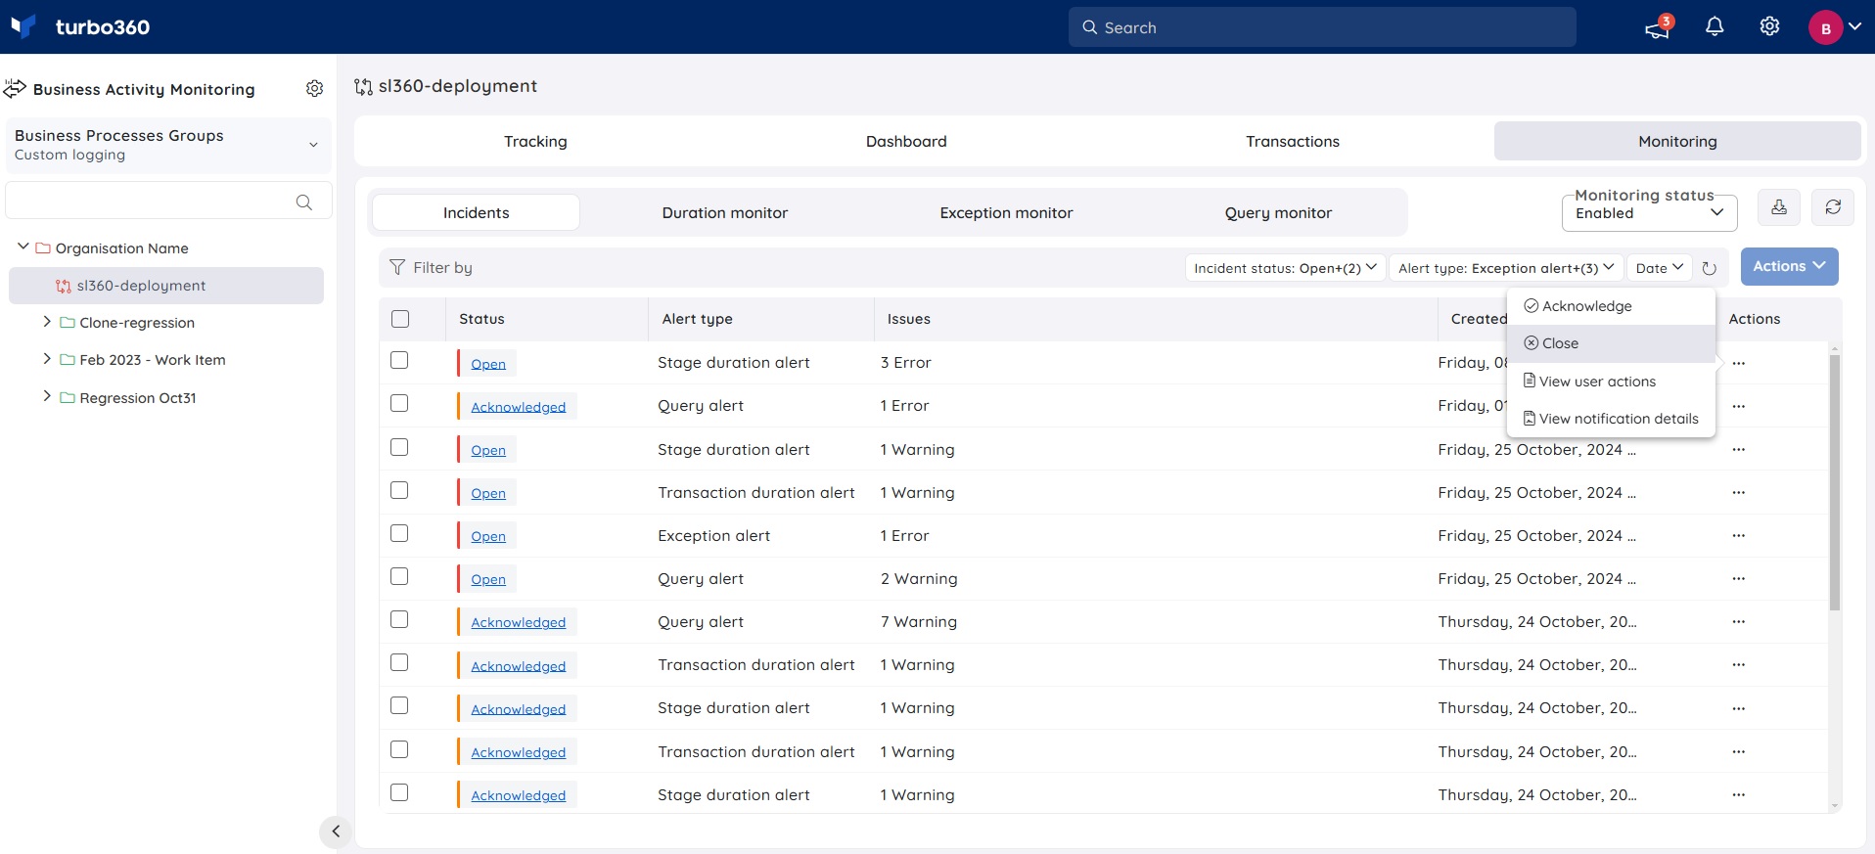Switch to the Dashboard tab
Viewport: 1875px width, 854px height.
click(906, 141)
